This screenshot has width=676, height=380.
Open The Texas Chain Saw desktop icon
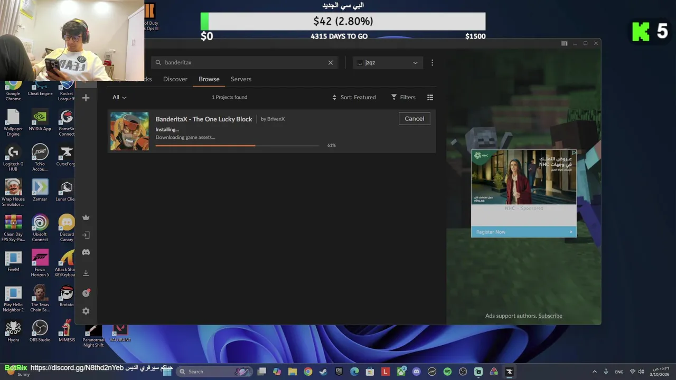40,298
